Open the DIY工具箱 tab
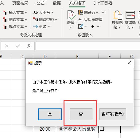Screen dimensions: 140x138 (103, 3)
